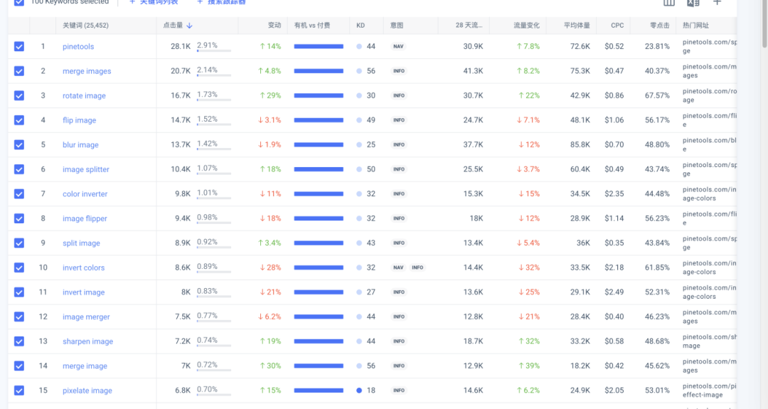Viewport: 768px width, 409px height.
Task: Click the NAV intent badge for pinetools
Action: pos(398,46)
